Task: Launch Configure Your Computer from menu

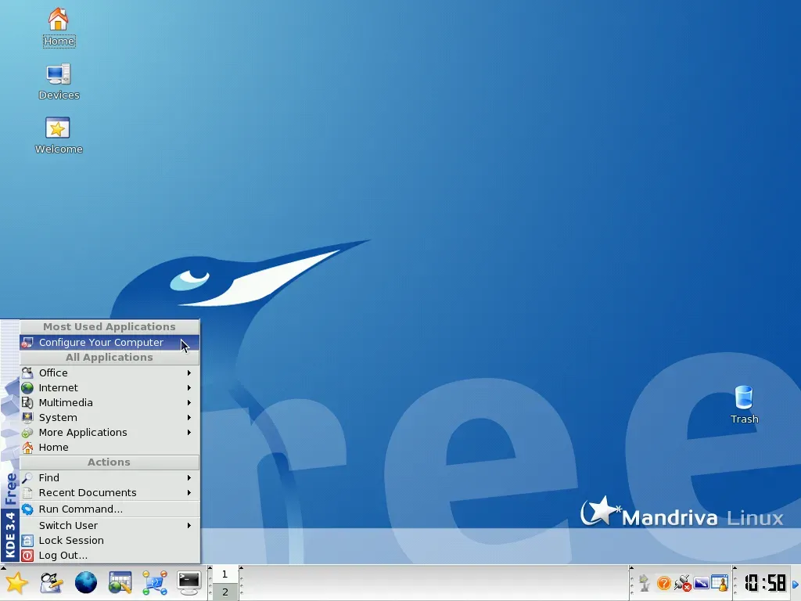Action: click(x=110, y=343)
